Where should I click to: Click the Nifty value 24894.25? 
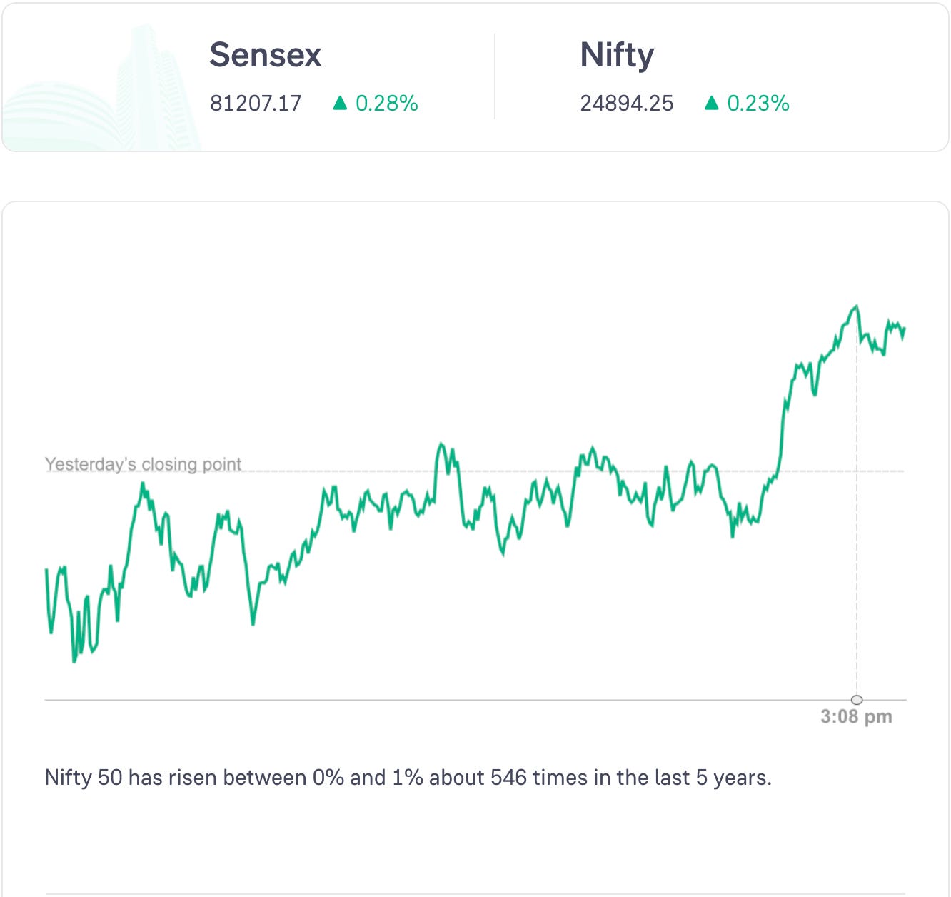pos(626,104)
